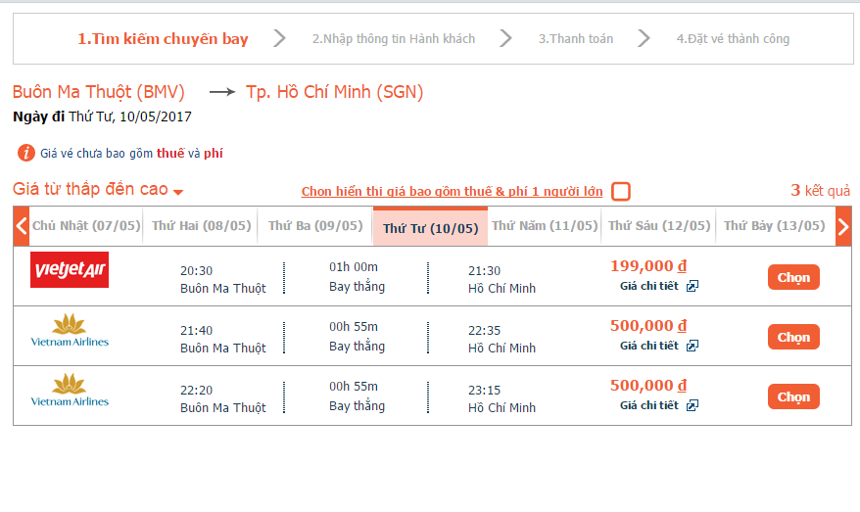860x512 pixels.
Task: Click the 22:20 departure time
Action: pyautogui.click(x=196, y=391)
